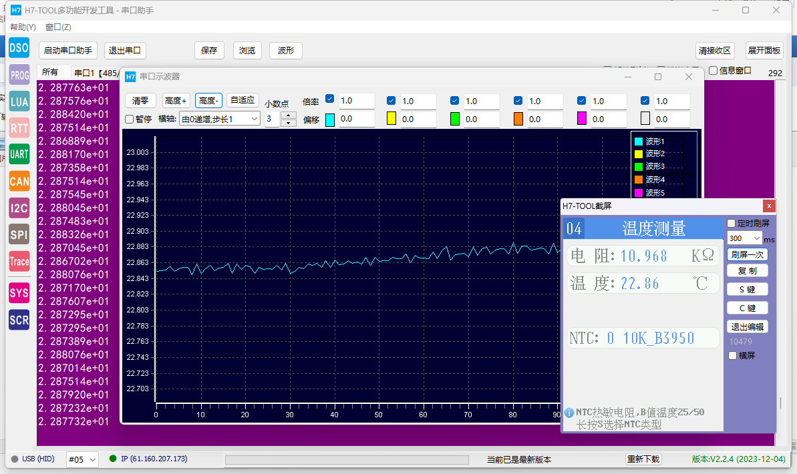This screenshot has width=797, height=474.
Task: Open the #05 device dropdown in status bar
Action: pyautogui.click(x=82, y=459)
